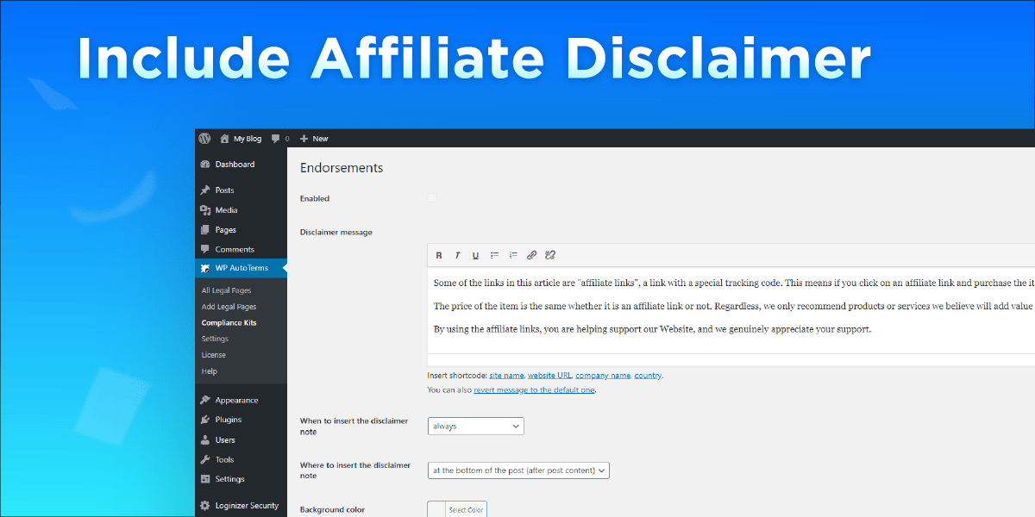This screenshot has width=1035, height=517.
Task: Insert the country shortcode
Action: pyautogui.click(x=648, y=376)
